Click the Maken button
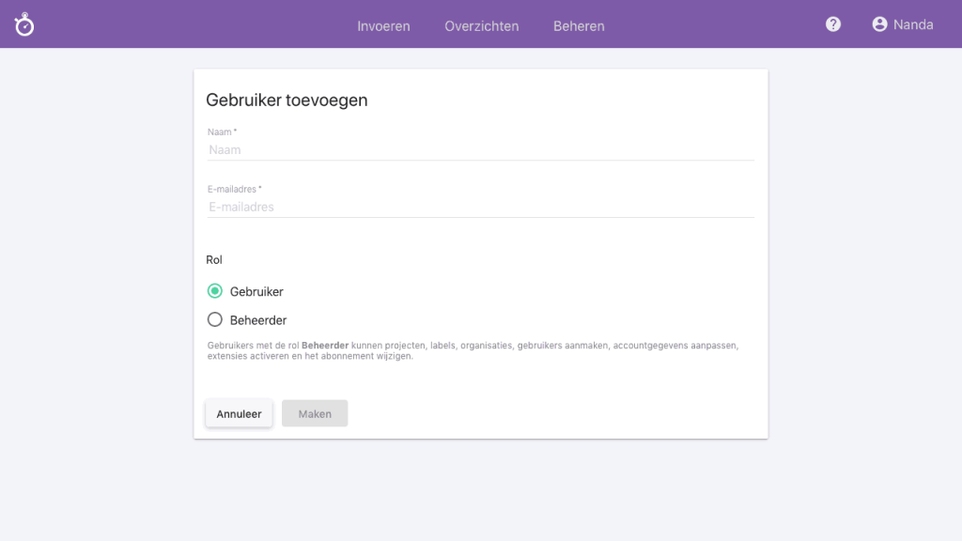962x541 pixels. [x=315, y=413]
